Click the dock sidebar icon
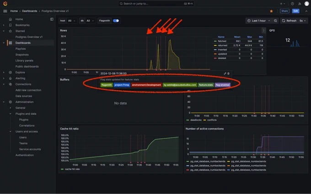The width and height of the screenshot is (311, 194). (x=52, y=19)
